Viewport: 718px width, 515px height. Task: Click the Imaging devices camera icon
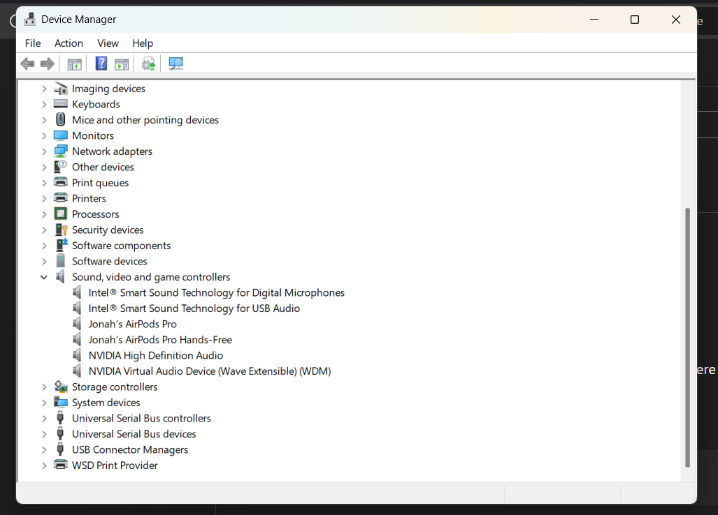pos(60,88)
